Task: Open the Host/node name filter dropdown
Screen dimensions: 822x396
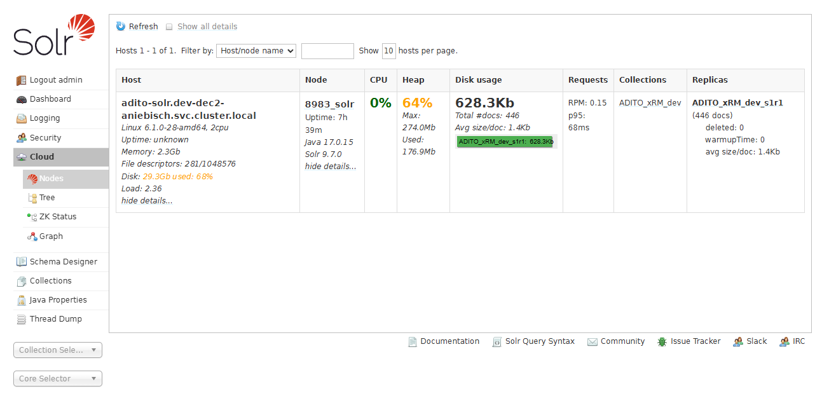Action: [x=256, y=50]
